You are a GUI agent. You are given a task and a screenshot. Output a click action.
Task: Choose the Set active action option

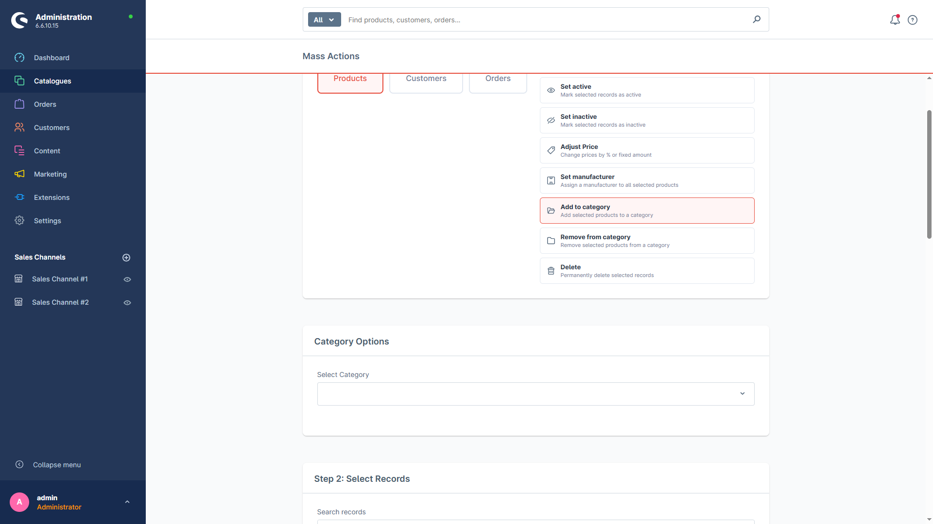point(647,90)
